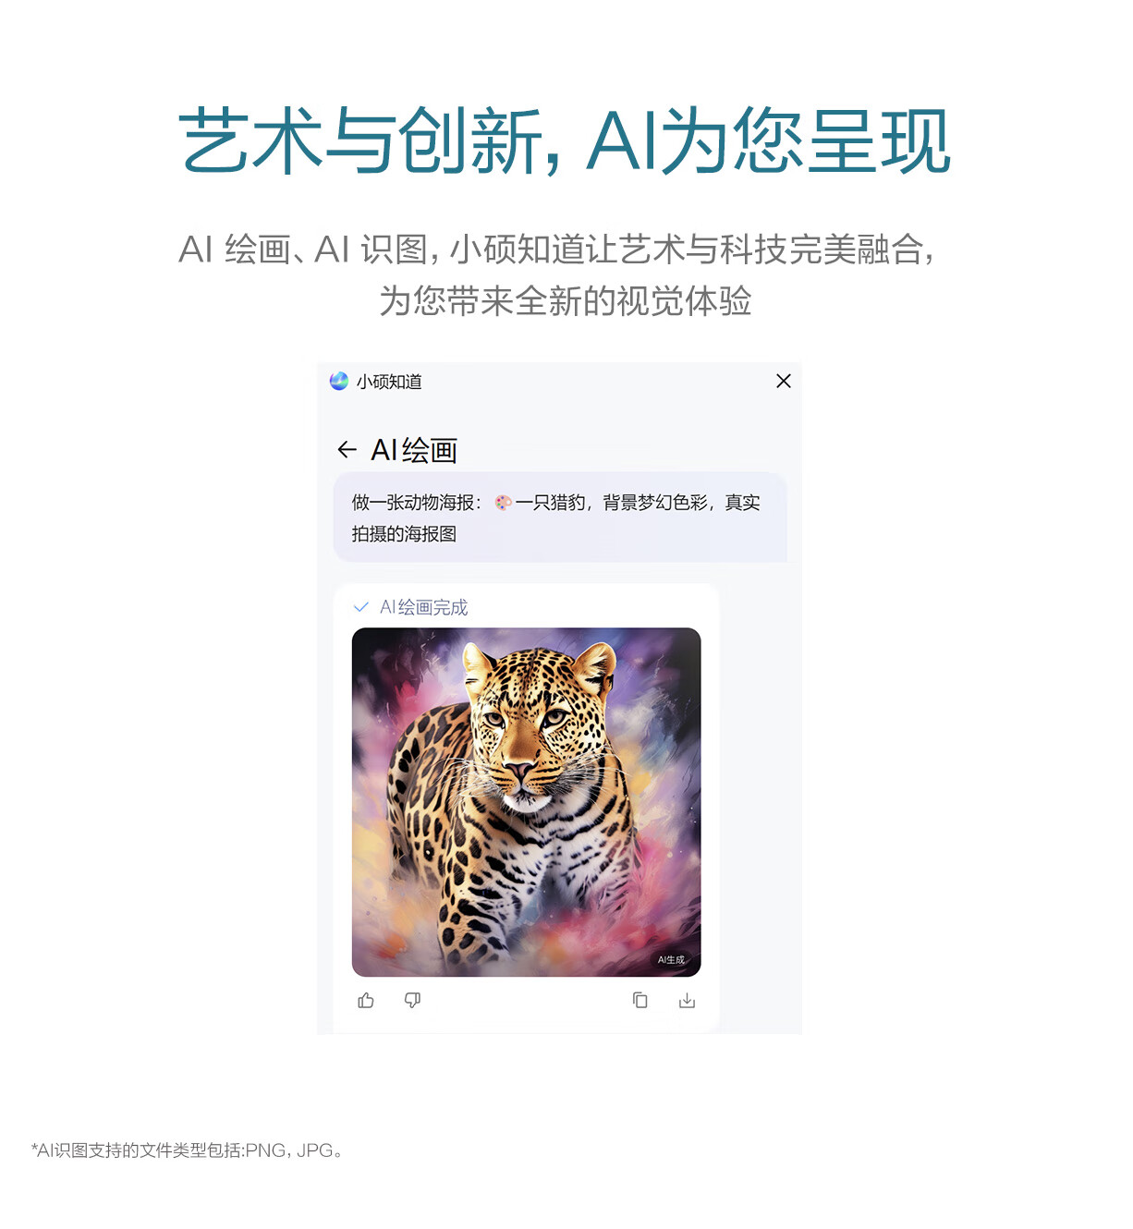This screenshot has height=1229, width=1133.
Task: Click the AI生成 watermark on the picture
Action: pos(671,960)
